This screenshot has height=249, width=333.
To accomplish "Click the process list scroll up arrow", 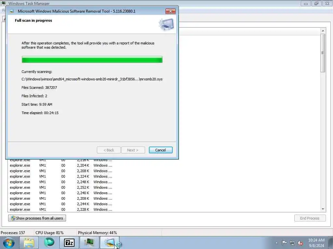I will pyautogui.click(x=323, y=31).
